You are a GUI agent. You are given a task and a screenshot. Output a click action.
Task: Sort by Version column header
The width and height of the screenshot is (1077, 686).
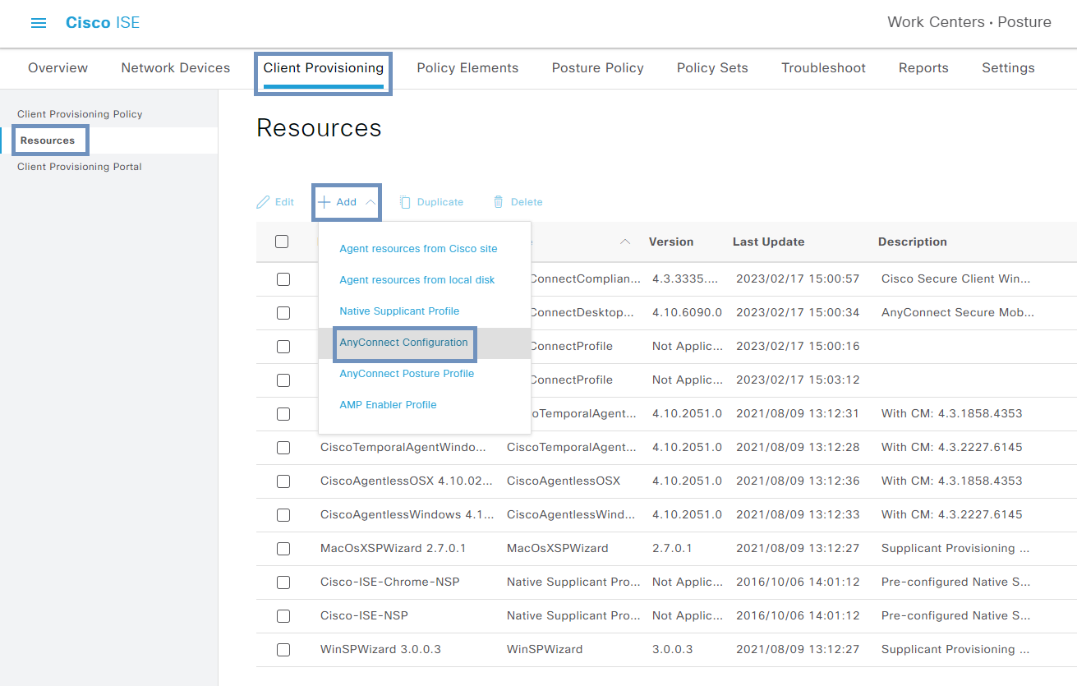671,242
